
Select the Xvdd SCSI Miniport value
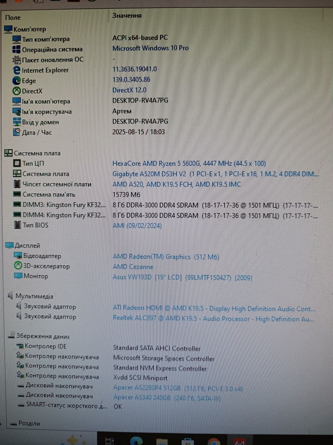point(140,378)
